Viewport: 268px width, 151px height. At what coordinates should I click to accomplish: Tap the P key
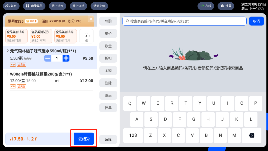[x=256, y=103]
